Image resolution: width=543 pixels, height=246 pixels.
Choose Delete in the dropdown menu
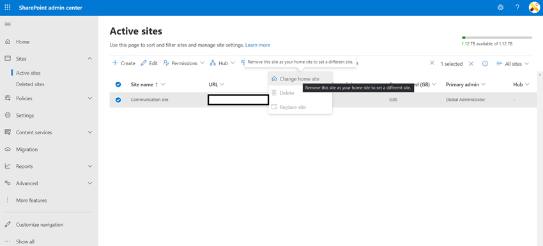coord(300,93)
